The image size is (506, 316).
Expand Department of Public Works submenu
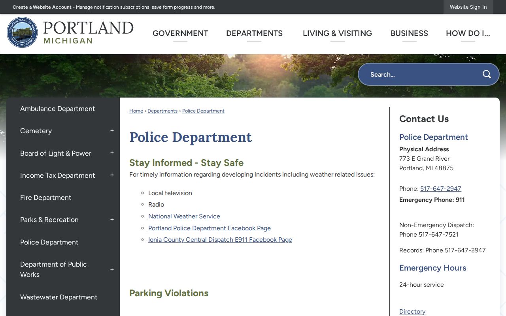point(112,269)
